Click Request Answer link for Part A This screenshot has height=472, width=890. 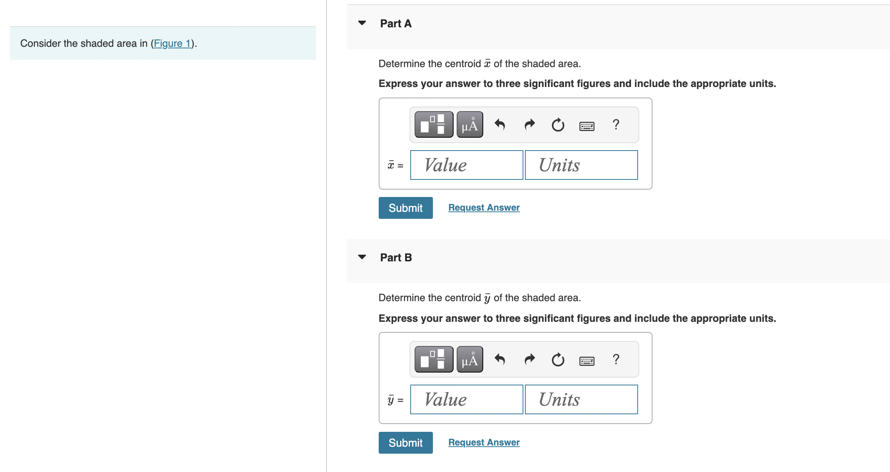pos(484,208)
